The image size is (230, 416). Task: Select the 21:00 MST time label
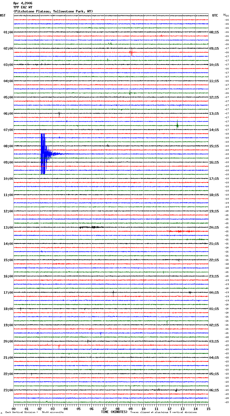tap(8, 358)
